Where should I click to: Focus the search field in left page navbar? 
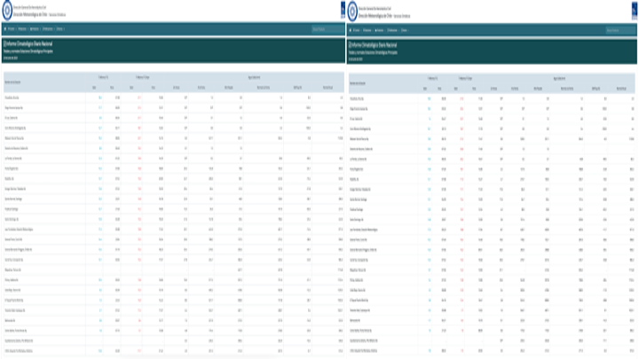point(327,29)
